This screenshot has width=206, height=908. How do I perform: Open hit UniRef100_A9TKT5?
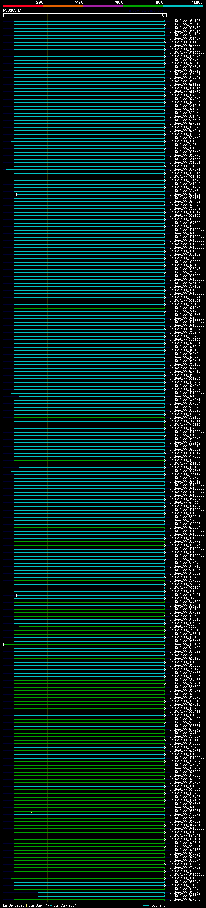[185, 88]
